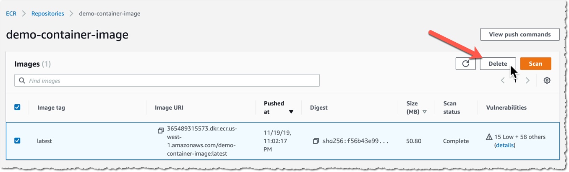
Task: Go to next page of images
Action: [528, 80]
